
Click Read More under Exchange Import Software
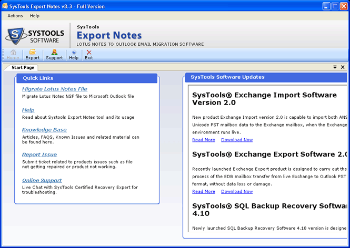coord(204,140)
